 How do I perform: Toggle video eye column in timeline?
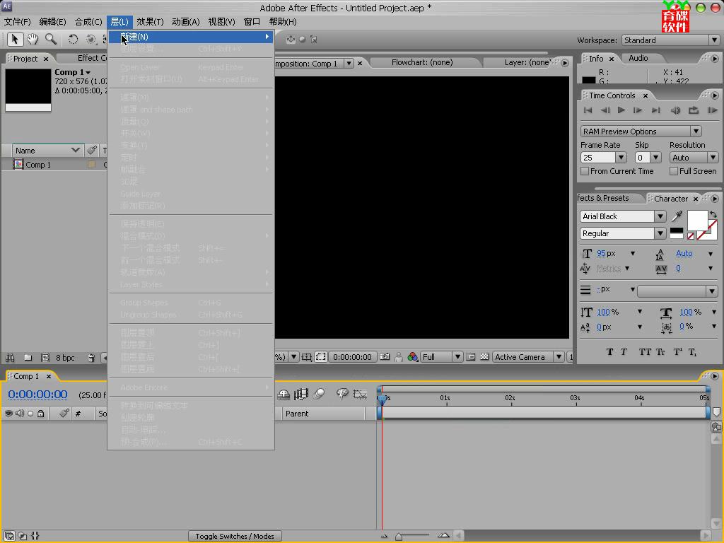8,414
